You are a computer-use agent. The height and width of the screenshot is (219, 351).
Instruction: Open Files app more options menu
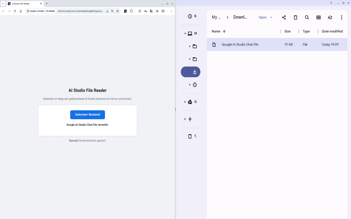pyautogui.click(x=341, y=18)
